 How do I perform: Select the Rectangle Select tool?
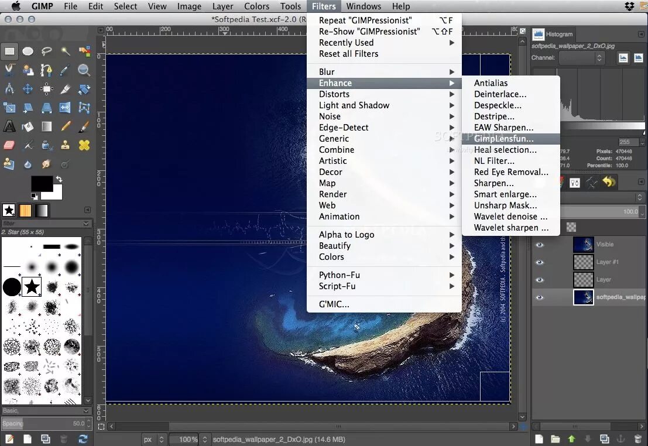click(x=9, y=52)
